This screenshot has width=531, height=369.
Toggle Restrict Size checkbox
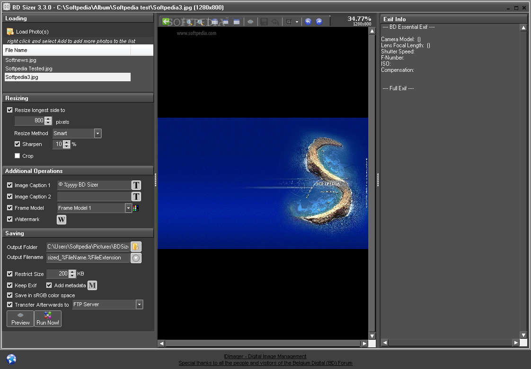[x=9, y=274]
